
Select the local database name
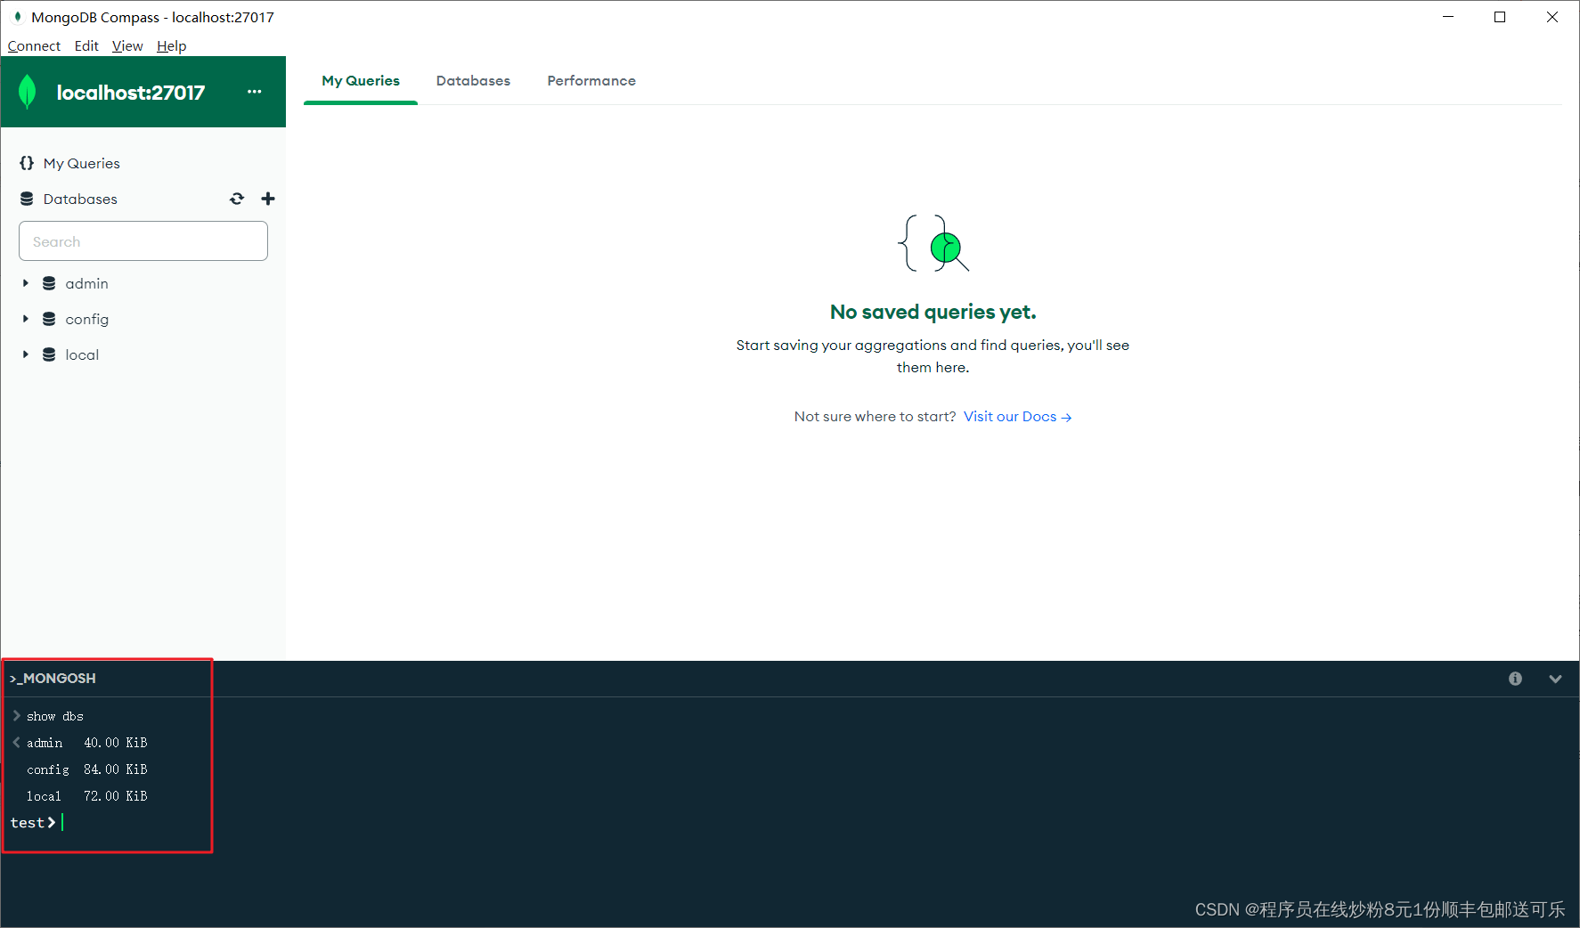click(x=82, y=354)
